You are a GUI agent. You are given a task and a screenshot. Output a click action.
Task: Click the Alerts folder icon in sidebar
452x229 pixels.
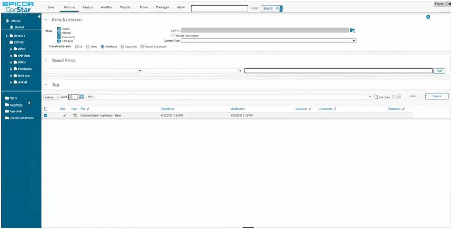[x=7, y=98]
